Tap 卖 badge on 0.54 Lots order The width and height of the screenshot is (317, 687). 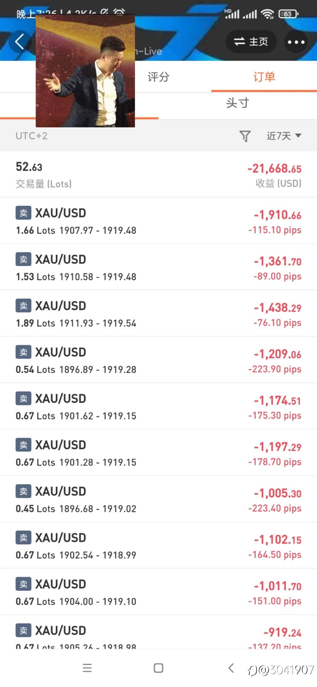tap(23, 352)
